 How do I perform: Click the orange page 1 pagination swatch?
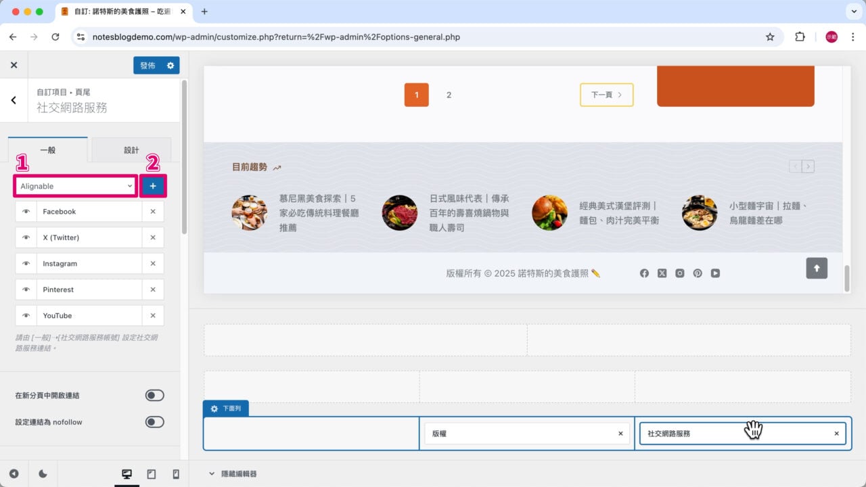(x=416, y=95)
